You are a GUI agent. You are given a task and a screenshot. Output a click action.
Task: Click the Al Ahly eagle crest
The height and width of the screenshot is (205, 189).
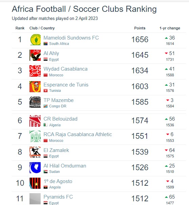click(35, 55)
